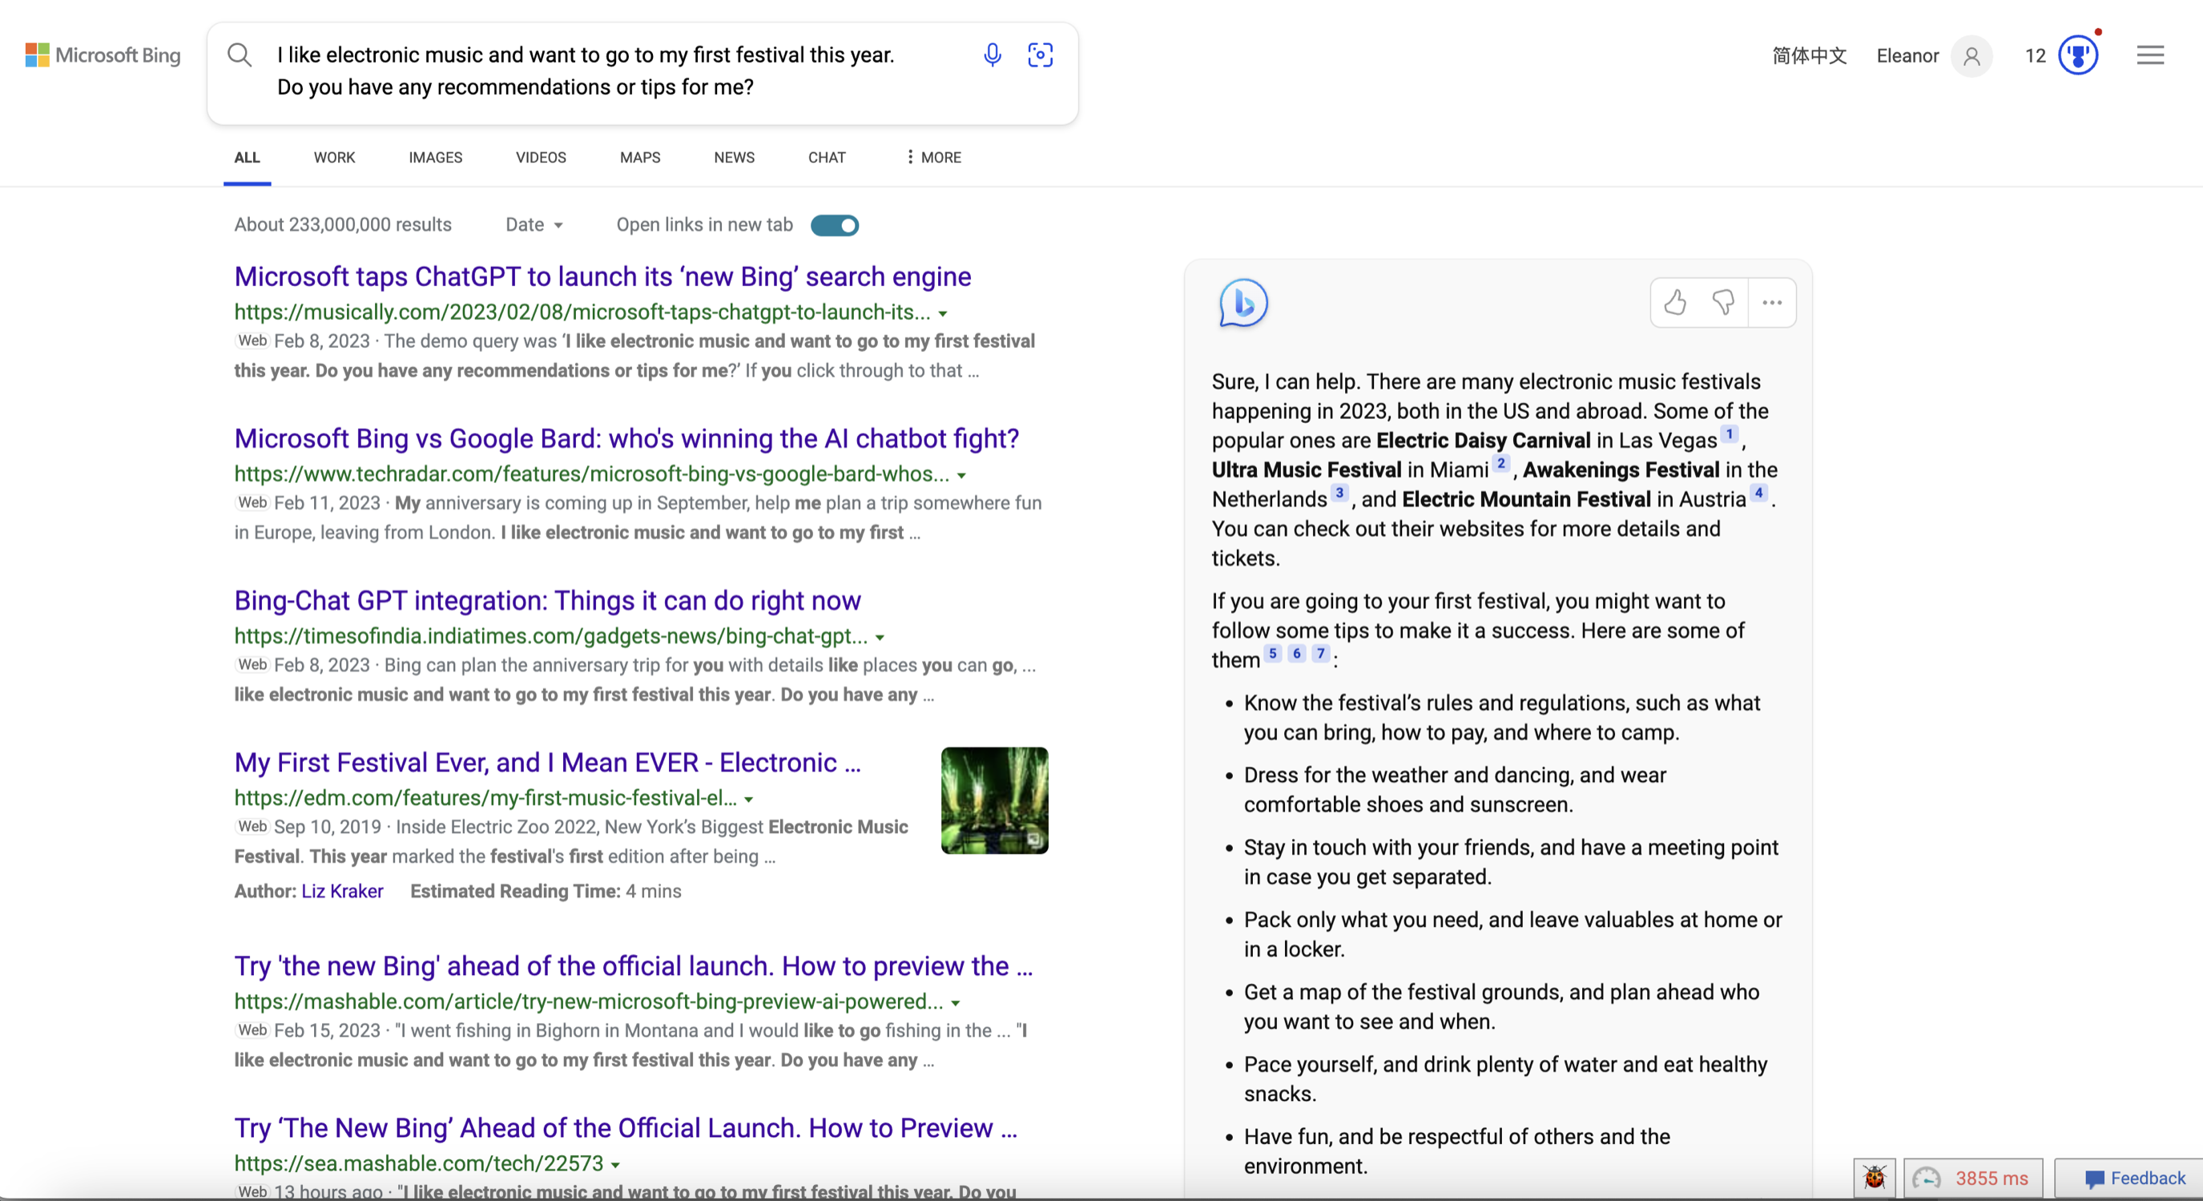Open visual search camera icon
The height and width of the screenshot is (1201, 2203).
[1040, 55]
